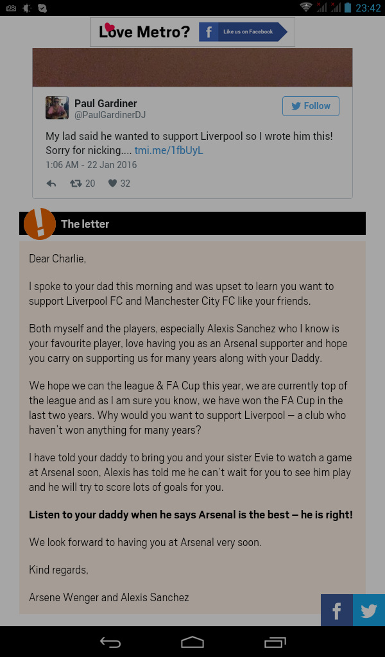Viewport: 385px width, 657px height.
Task: Click the Paul Gardiner display name
Action: (x=106, y=103)
